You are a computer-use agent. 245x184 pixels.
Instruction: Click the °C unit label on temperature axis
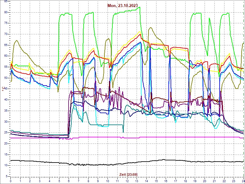3,89
